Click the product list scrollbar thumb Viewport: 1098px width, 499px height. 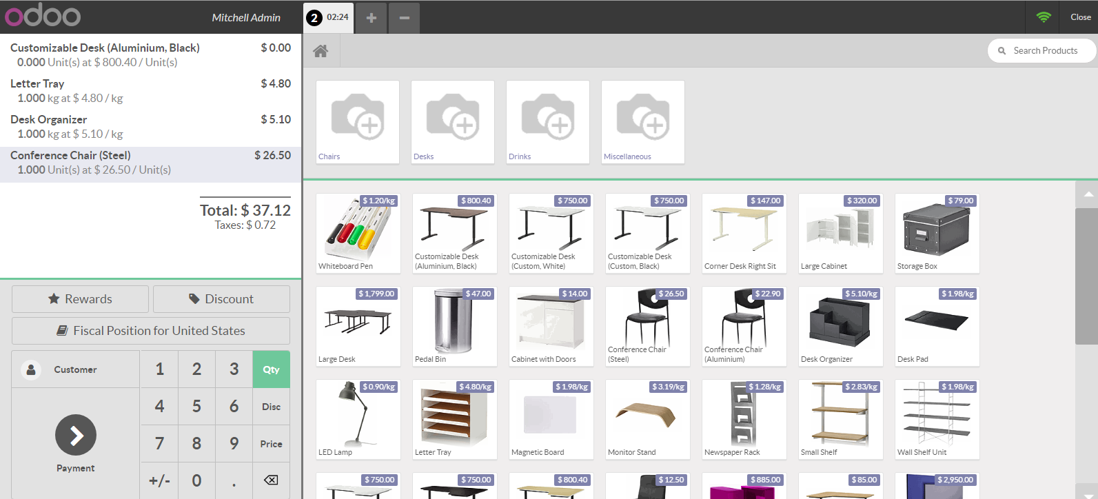point(1086,276)
